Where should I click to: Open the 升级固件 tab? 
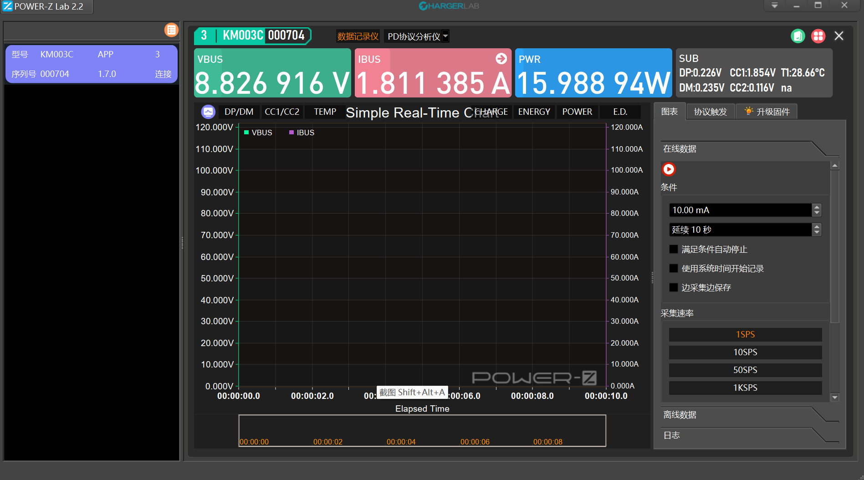pyautogui.click(x=767, y=112)
